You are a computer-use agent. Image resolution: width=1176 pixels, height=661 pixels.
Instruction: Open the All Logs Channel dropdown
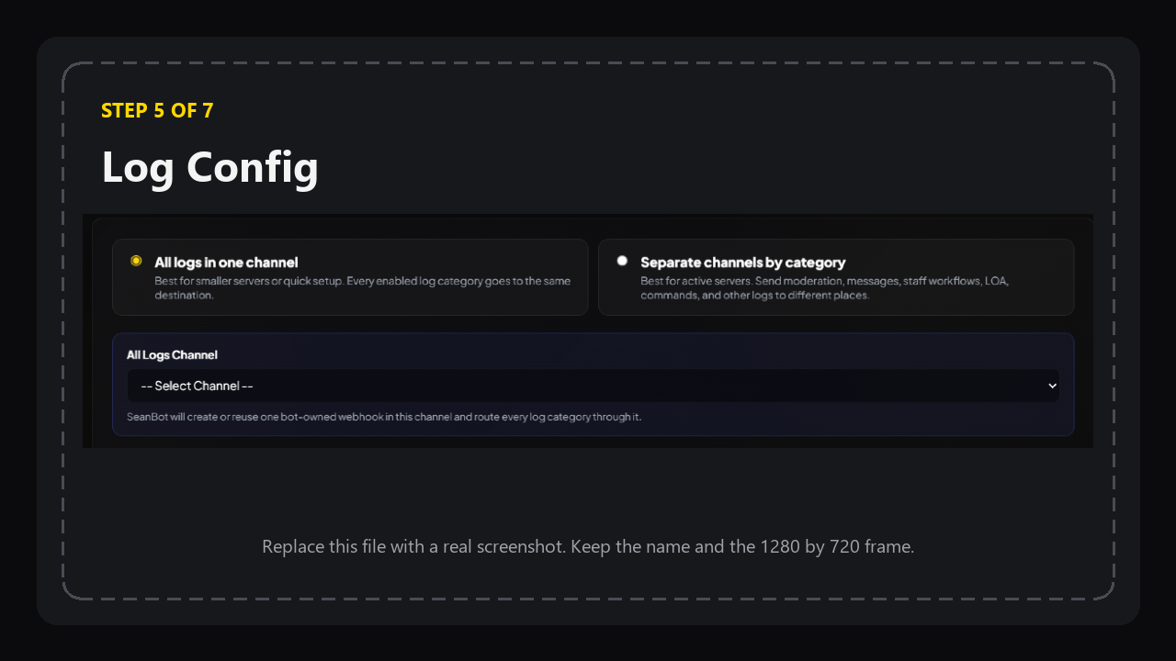coord(593,386)
